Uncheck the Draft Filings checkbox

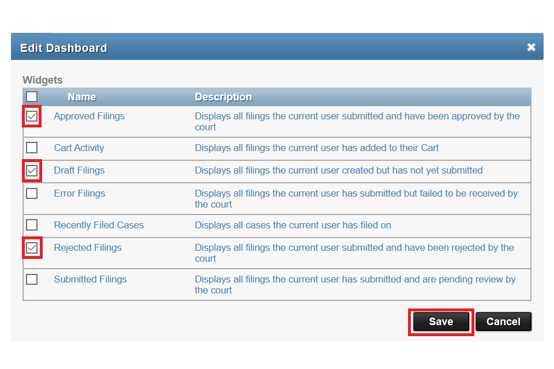click(32, 171)
